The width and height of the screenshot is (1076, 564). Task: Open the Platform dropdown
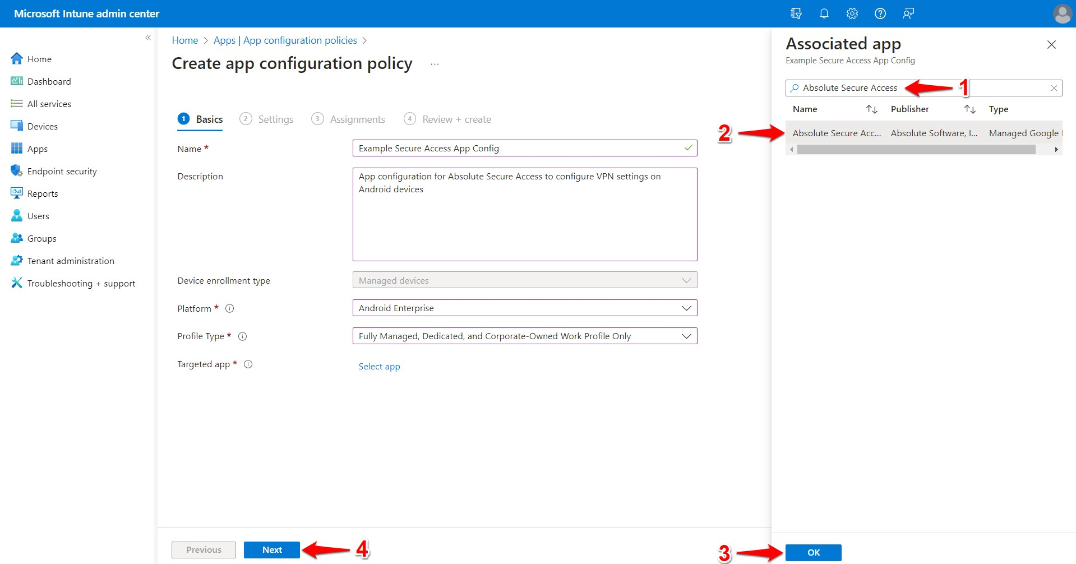(x=685, y=308)
